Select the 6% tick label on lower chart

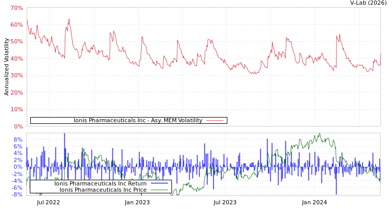pos(18,147)
